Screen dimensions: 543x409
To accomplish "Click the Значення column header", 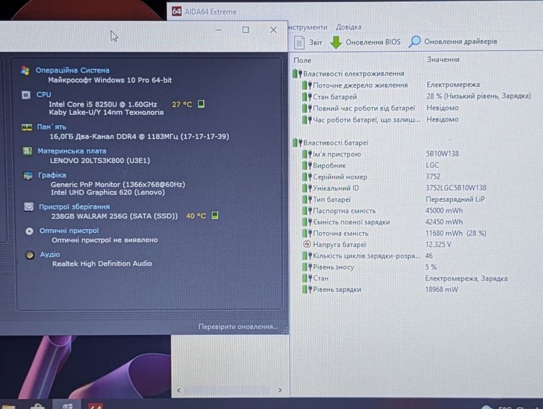I will tap(443, 60).
